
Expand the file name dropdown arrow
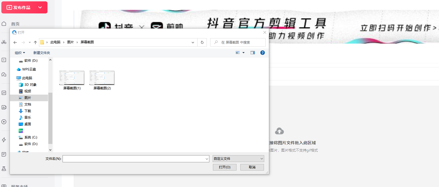coord(207,159)
